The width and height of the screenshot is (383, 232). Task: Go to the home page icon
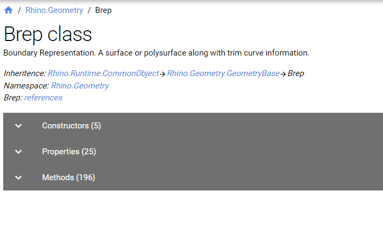pos(8,10)
